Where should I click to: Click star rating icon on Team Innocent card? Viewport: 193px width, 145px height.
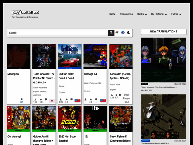coord(41,99)
